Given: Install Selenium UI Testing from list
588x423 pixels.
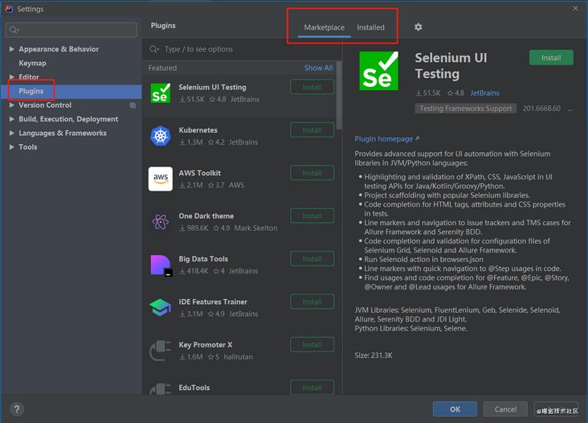Looking at the screenshot, I should pos(312,87).
